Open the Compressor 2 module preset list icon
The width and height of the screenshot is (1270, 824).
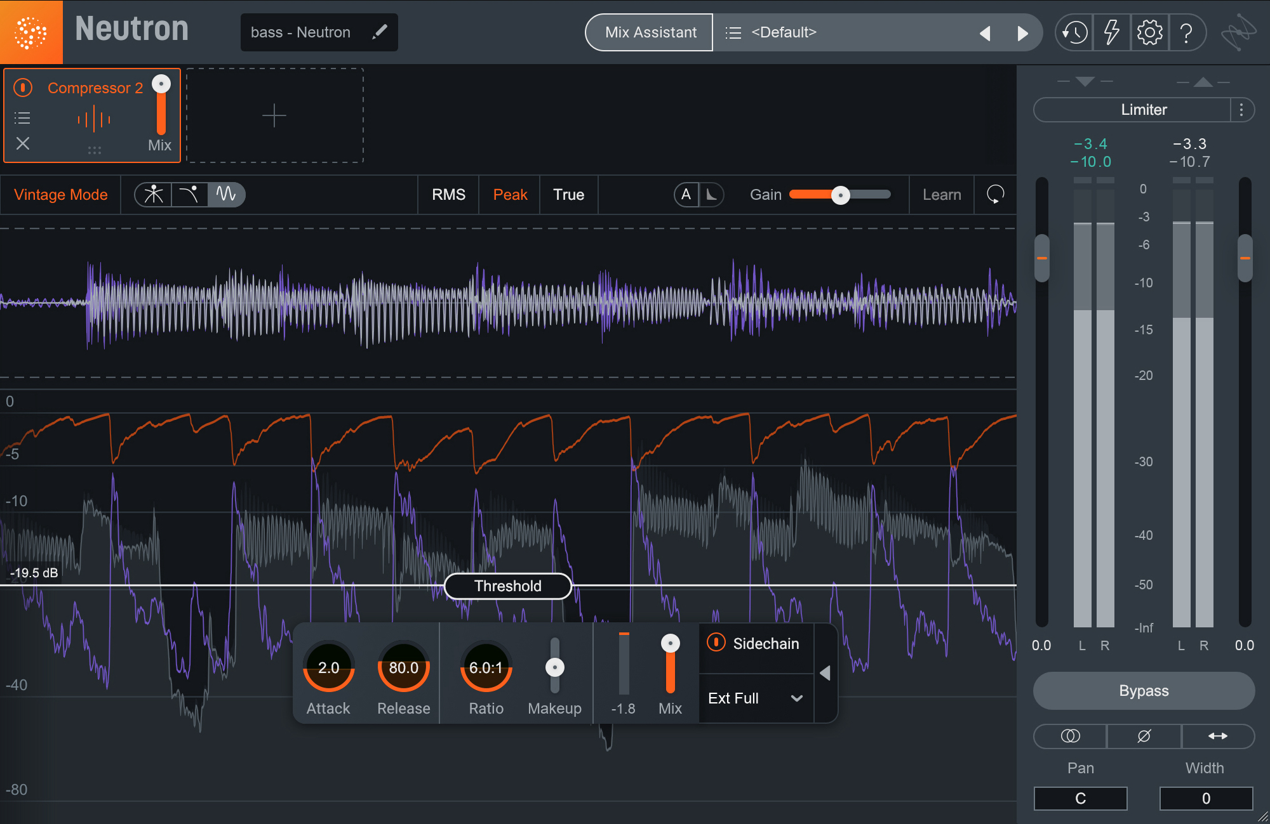click(x=22, y=118)
